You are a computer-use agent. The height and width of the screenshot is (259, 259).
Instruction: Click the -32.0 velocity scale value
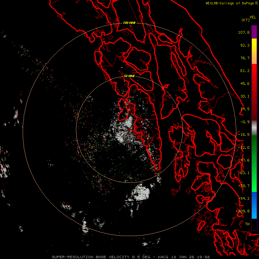tap(244, 148)
